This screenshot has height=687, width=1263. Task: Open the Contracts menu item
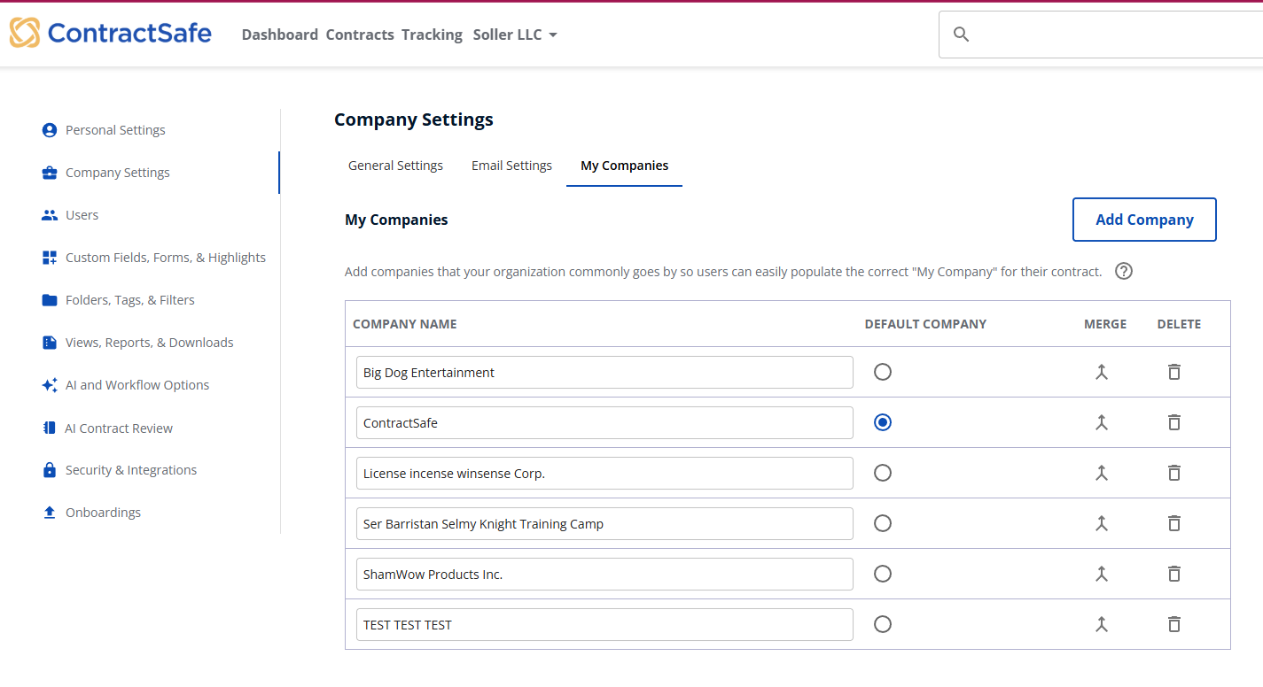[x=360, y=35]
